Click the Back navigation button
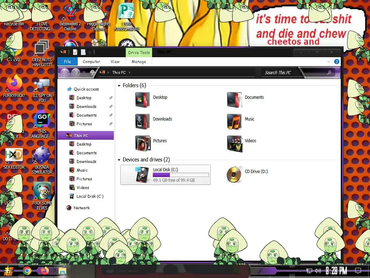The image size is (370, 278). point(65,72)
